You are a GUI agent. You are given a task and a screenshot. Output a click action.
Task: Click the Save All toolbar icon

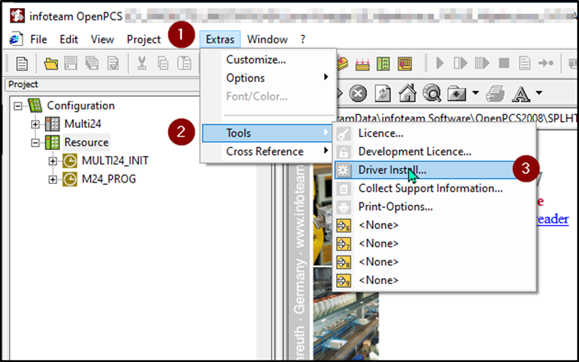(x=92, y=63)
